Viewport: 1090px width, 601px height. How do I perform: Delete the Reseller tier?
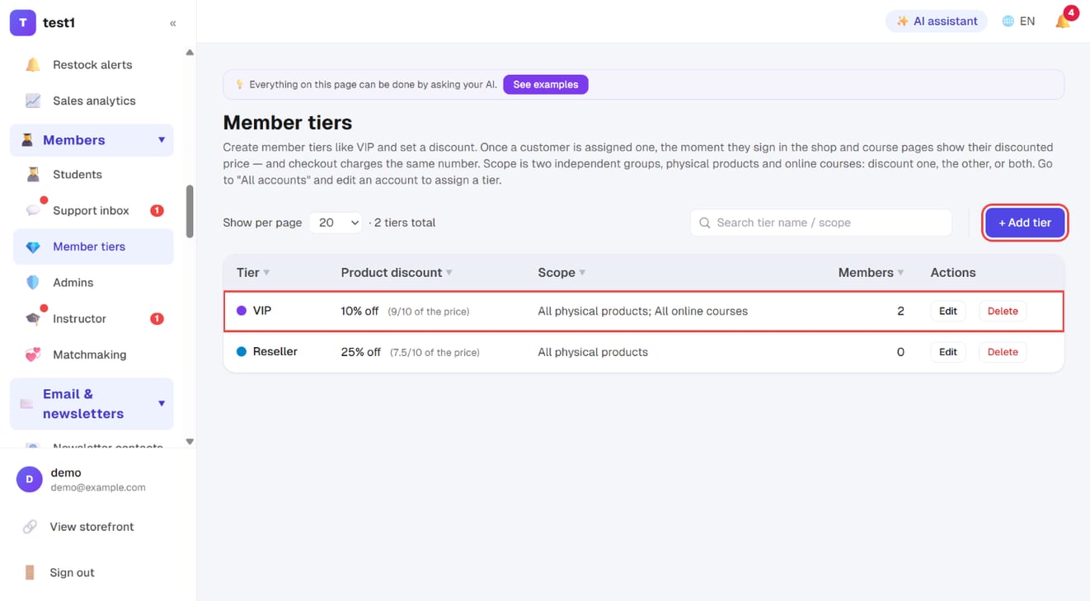(1003, 352)
